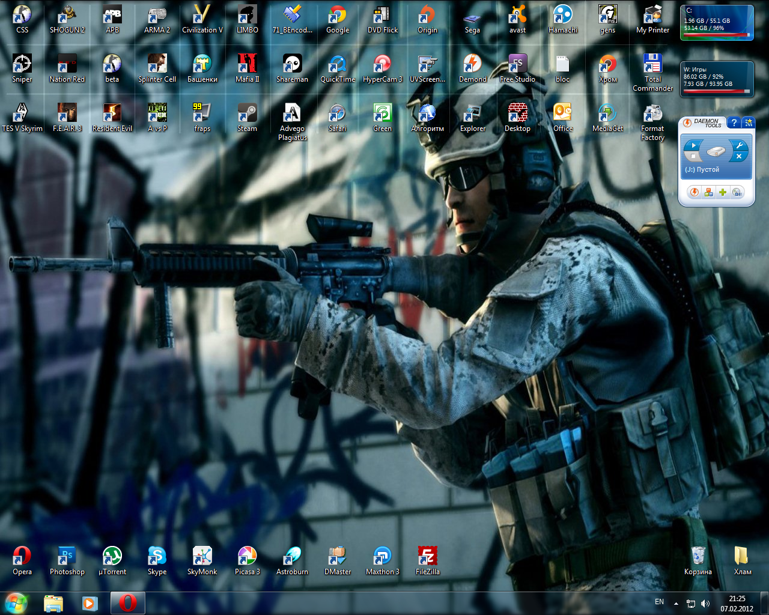Select the Origin desktop icon

pyautogui.click(x=428, y=19)
